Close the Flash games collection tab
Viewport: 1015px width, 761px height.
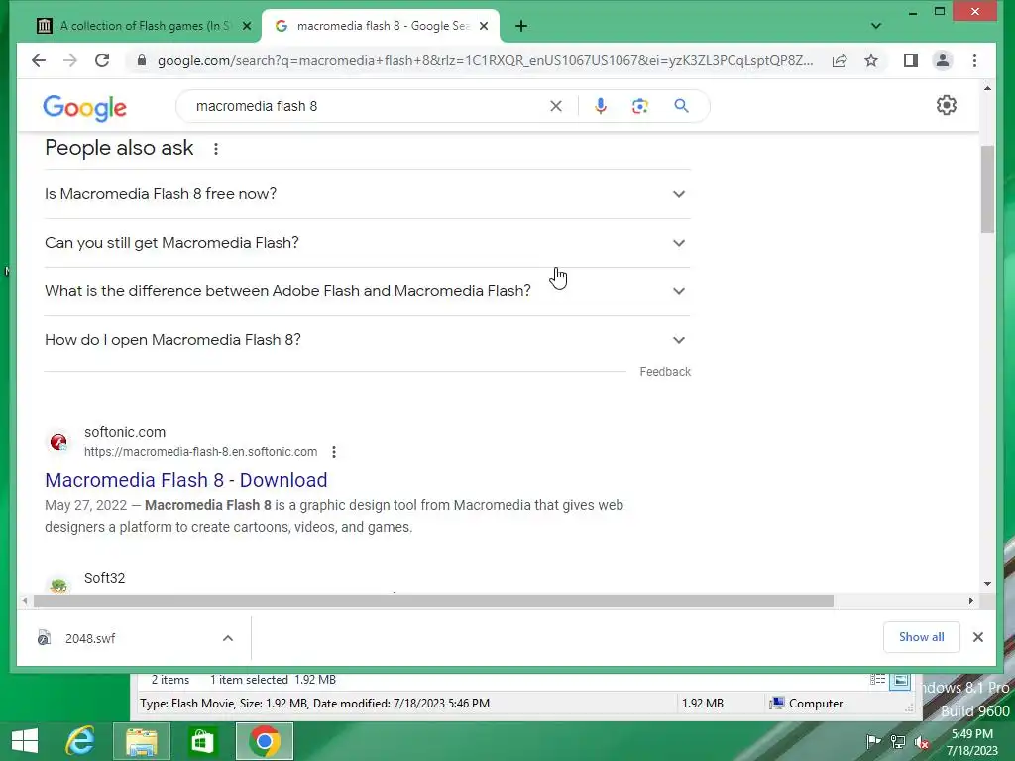[247, 26]
